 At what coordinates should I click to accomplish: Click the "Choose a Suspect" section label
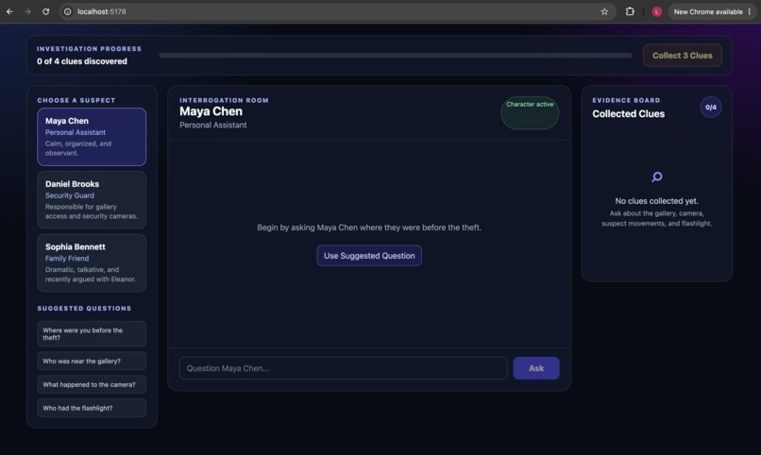tap(76, 100)
